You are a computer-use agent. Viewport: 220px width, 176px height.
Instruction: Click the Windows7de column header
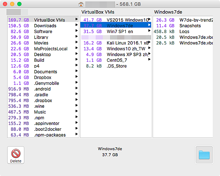[168, 12]
